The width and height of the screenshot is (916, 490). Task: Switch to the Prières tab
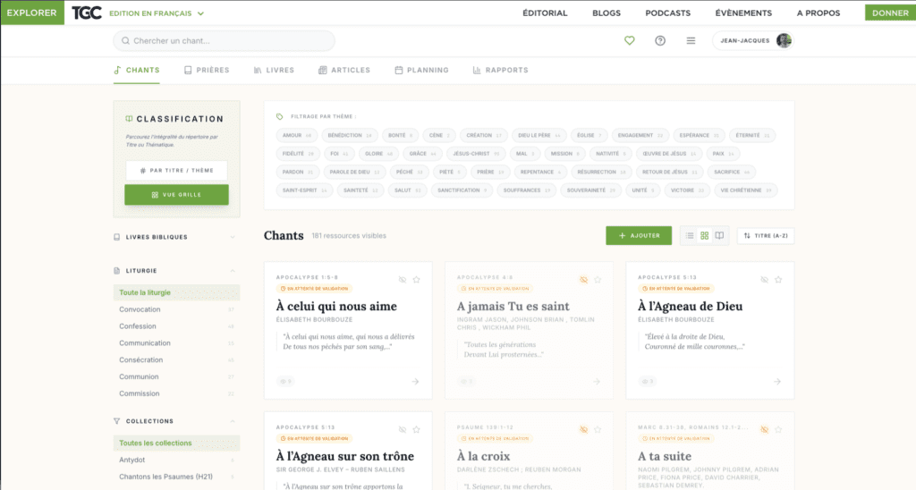click(207, 70)
